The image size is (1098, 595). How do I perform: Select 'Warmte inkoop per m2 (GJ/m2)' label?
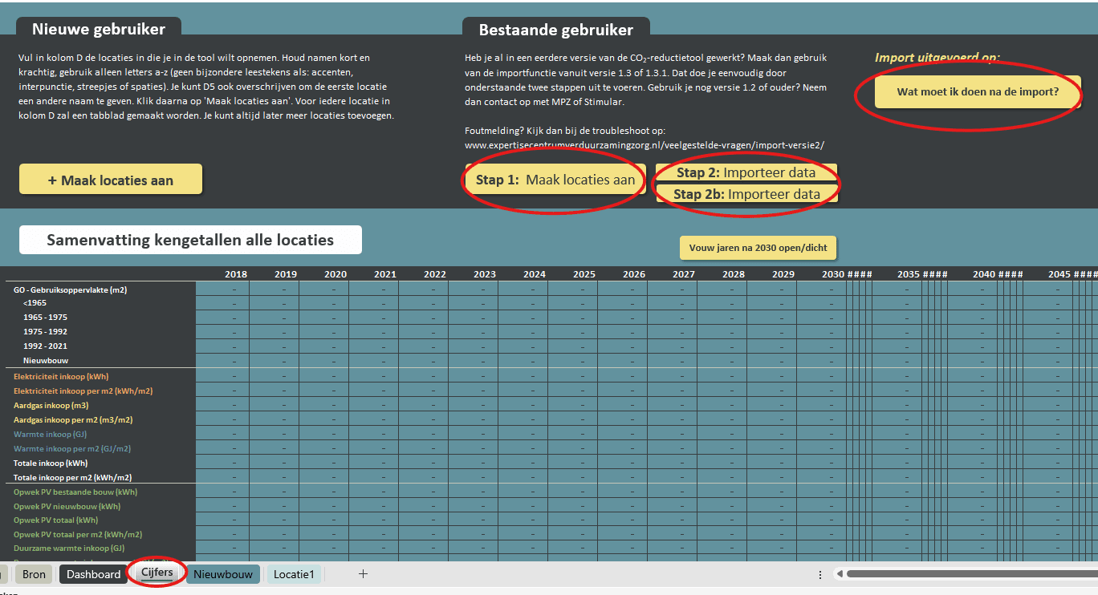[72, 449]
